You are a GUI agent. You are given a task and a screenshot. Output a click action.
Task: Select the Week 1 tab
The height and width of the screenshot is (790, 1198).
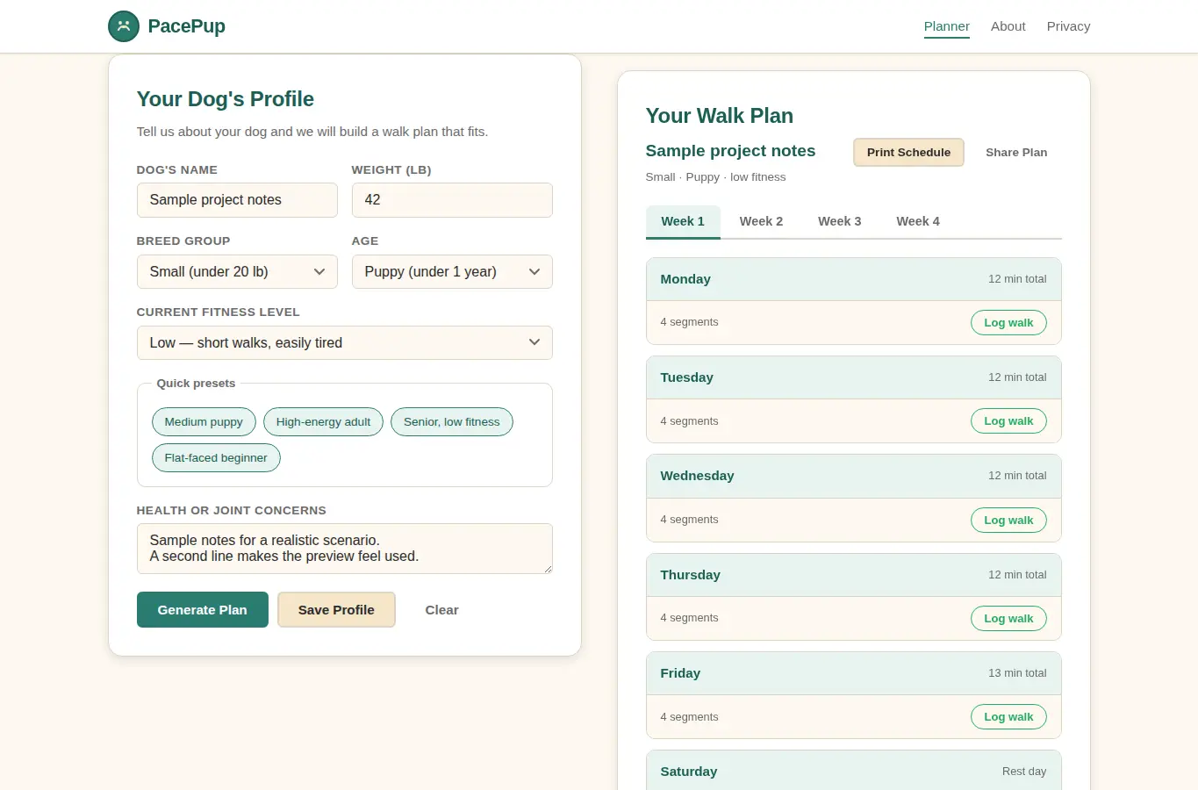tap(683, 221)
